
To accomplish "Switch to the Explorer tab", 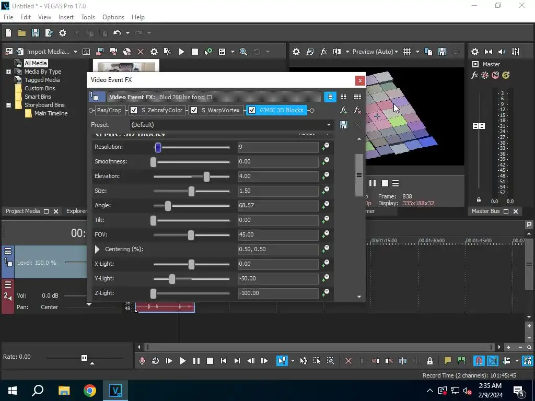I will point(76,211).
